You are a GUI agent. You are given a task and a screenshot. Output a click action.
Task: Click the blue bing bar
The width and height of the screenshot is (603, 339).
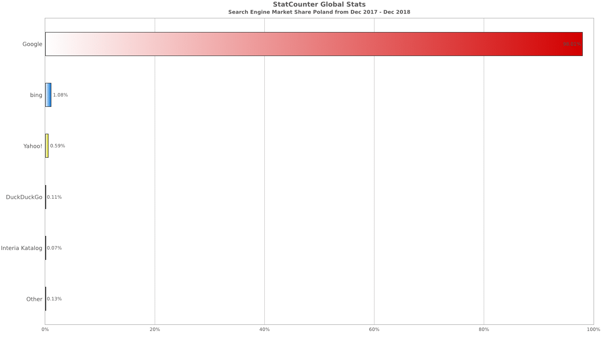click(x=48, y=95)
